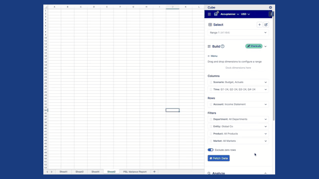
Task: Click the Cube logo icon
Action: (216, 14)
